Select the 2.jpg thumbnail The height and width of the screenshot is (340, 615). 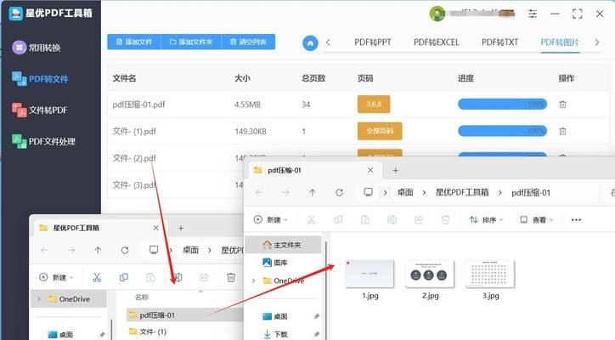click(430, 274)
